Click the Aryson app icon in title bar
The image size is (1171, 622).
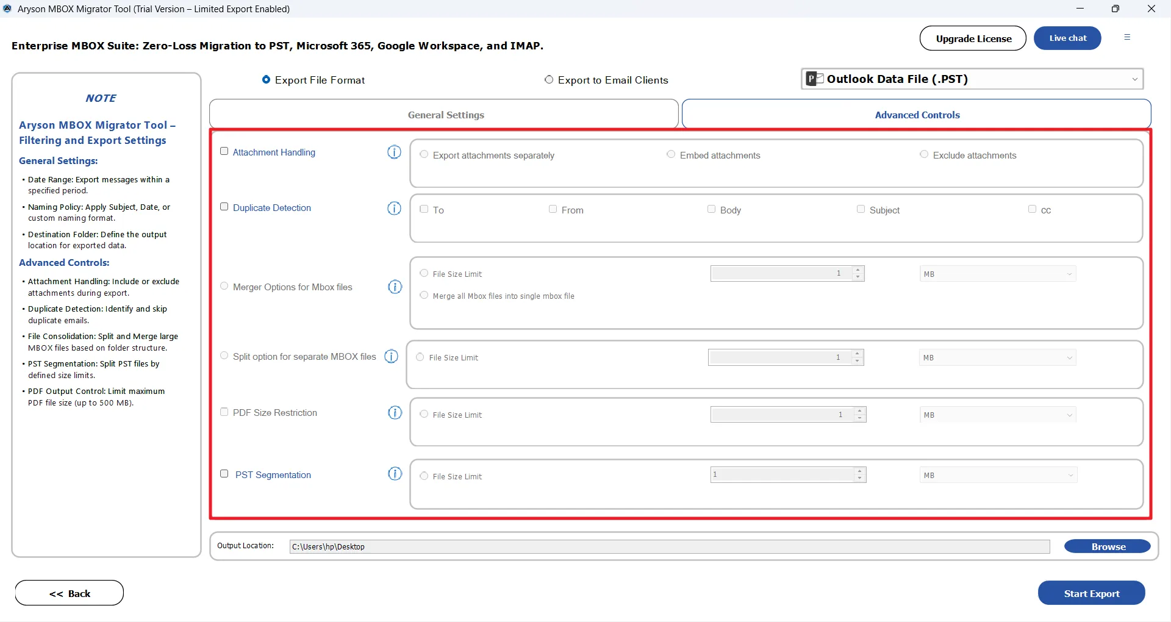pos(7,9)
